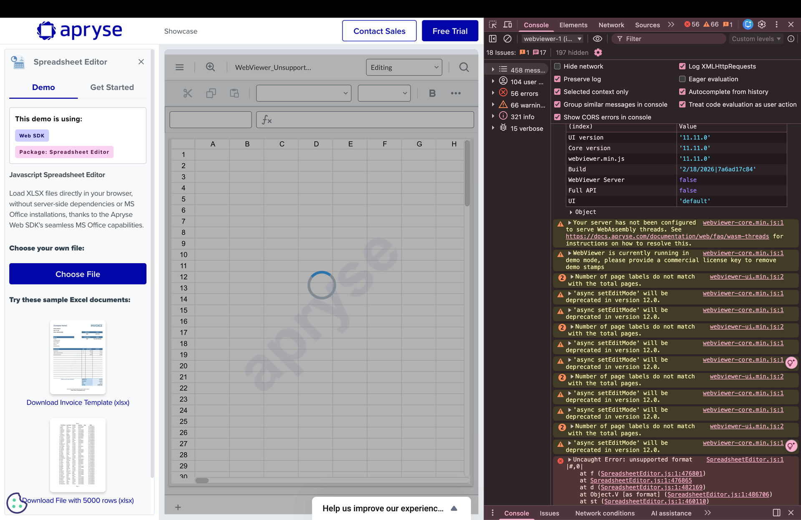801x520 pixels.
Task: Toggle Bold formatting button
Action: [432, 93]
